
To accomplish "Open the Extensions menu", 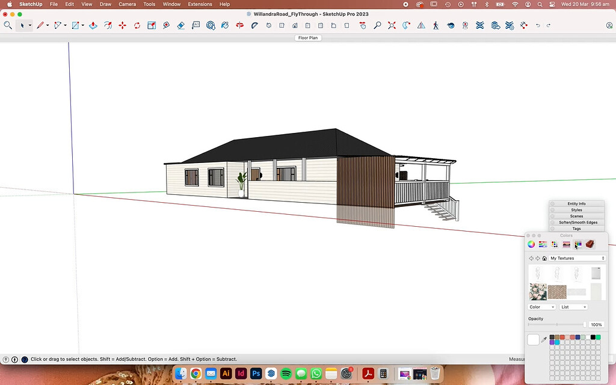I will click(200, 4).
